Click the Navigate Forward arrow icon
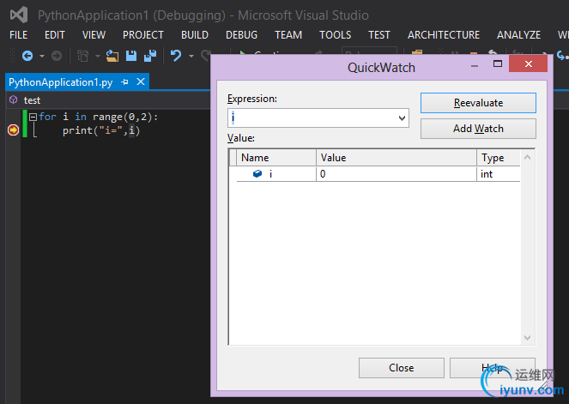 coord(57,56)
